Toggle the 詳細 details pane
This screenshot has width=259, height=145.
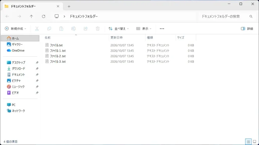pos(247,29)
